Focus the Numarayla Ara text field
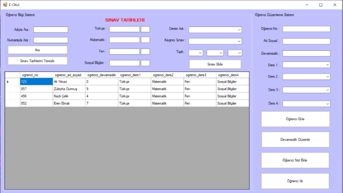The width and height of the screenshot is (343, 193). tap(51, 40)
